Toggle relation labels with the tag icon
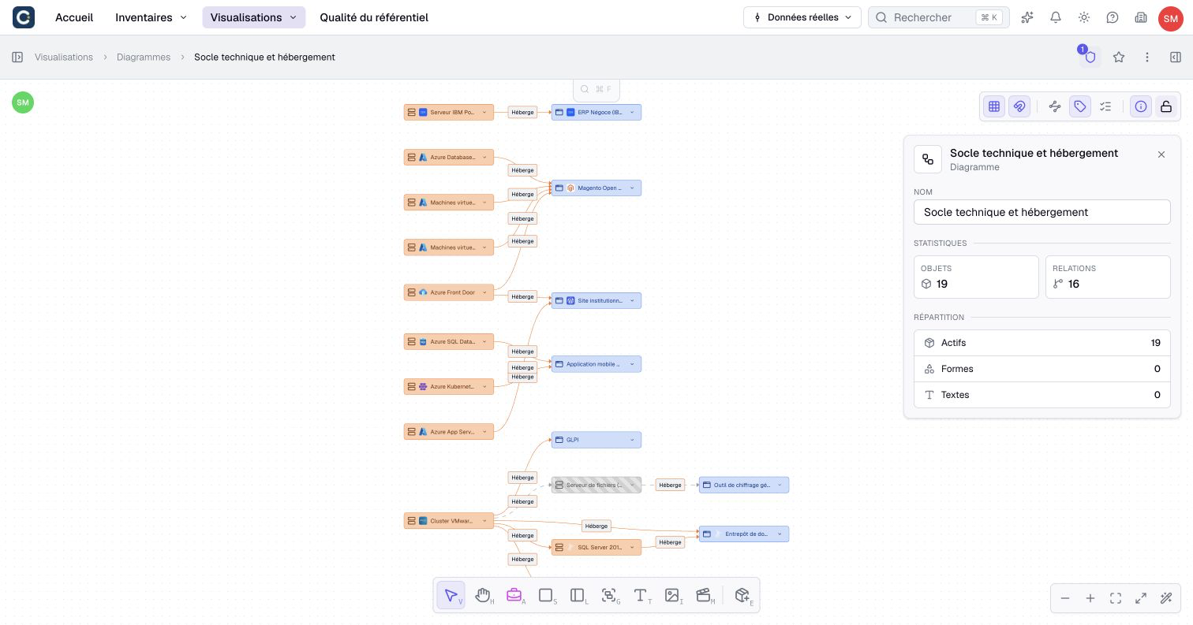This screenshot has width=1193, height=625. tap(1080, 106)
